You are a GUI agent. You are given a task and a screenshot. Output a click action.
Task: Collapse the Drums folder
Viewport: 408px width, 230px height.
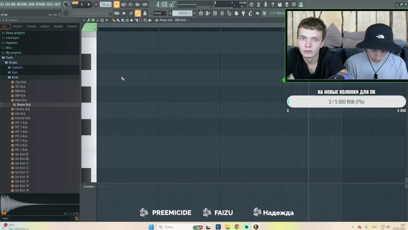tap(13, 63)
